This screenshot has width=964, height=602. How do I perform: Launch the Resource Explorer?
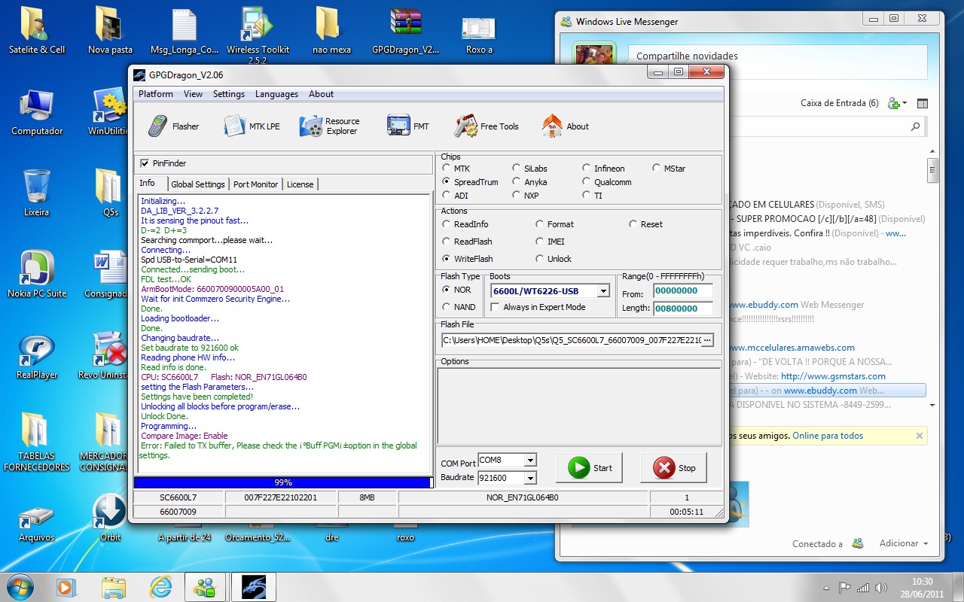(330, 126)
